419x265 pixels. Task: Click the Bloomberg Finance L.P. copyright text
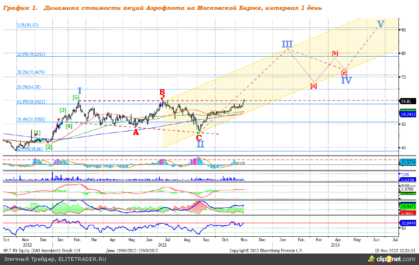click(x=266, y=251)
